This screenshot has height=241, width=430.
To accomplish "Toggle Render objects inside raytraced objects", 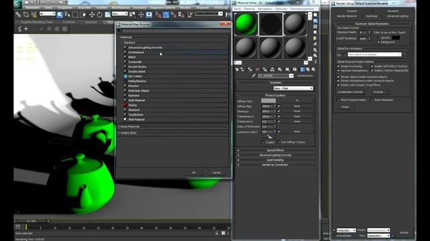I will pos(338,77).
